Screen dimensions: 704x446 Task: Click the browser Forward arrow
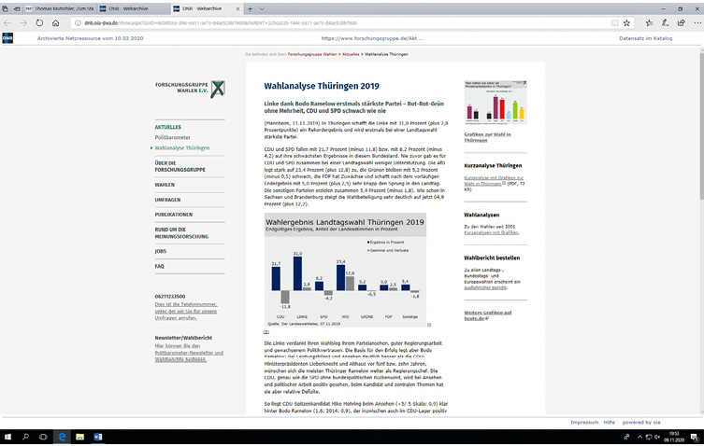click(x=23, y=23)
